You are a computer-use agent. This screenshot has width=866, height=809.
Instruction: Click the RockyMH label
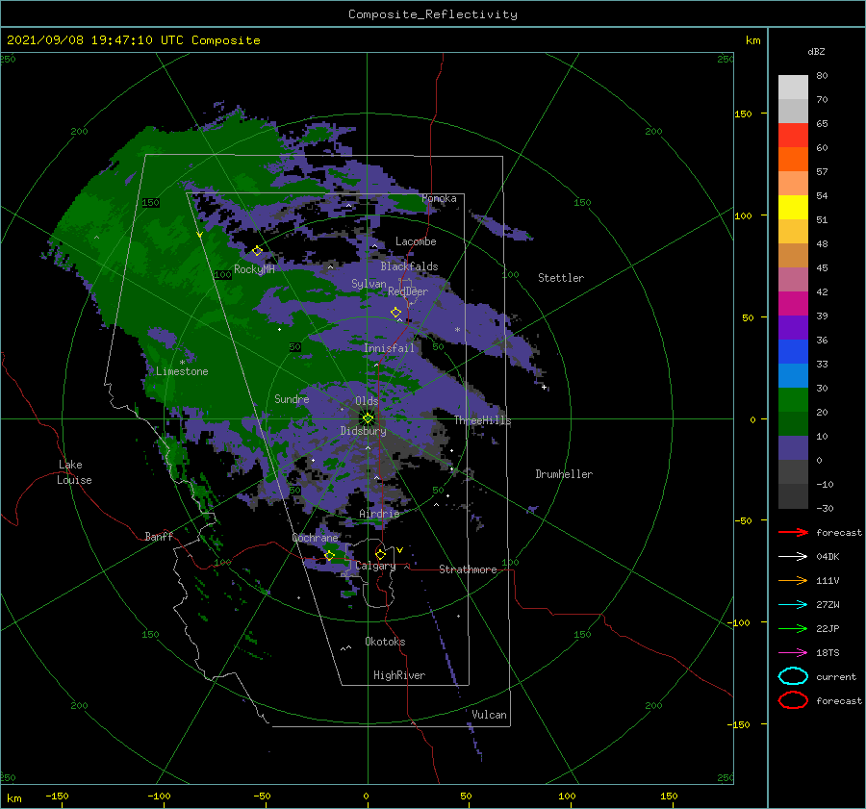(254, 269)
